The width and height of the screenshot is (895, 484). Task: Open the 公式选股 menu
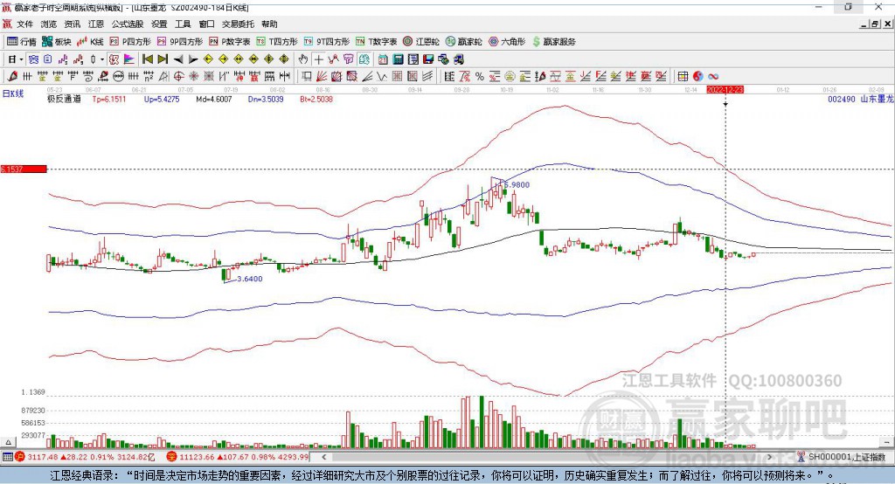pyautogui.click(x=128, y=24)
